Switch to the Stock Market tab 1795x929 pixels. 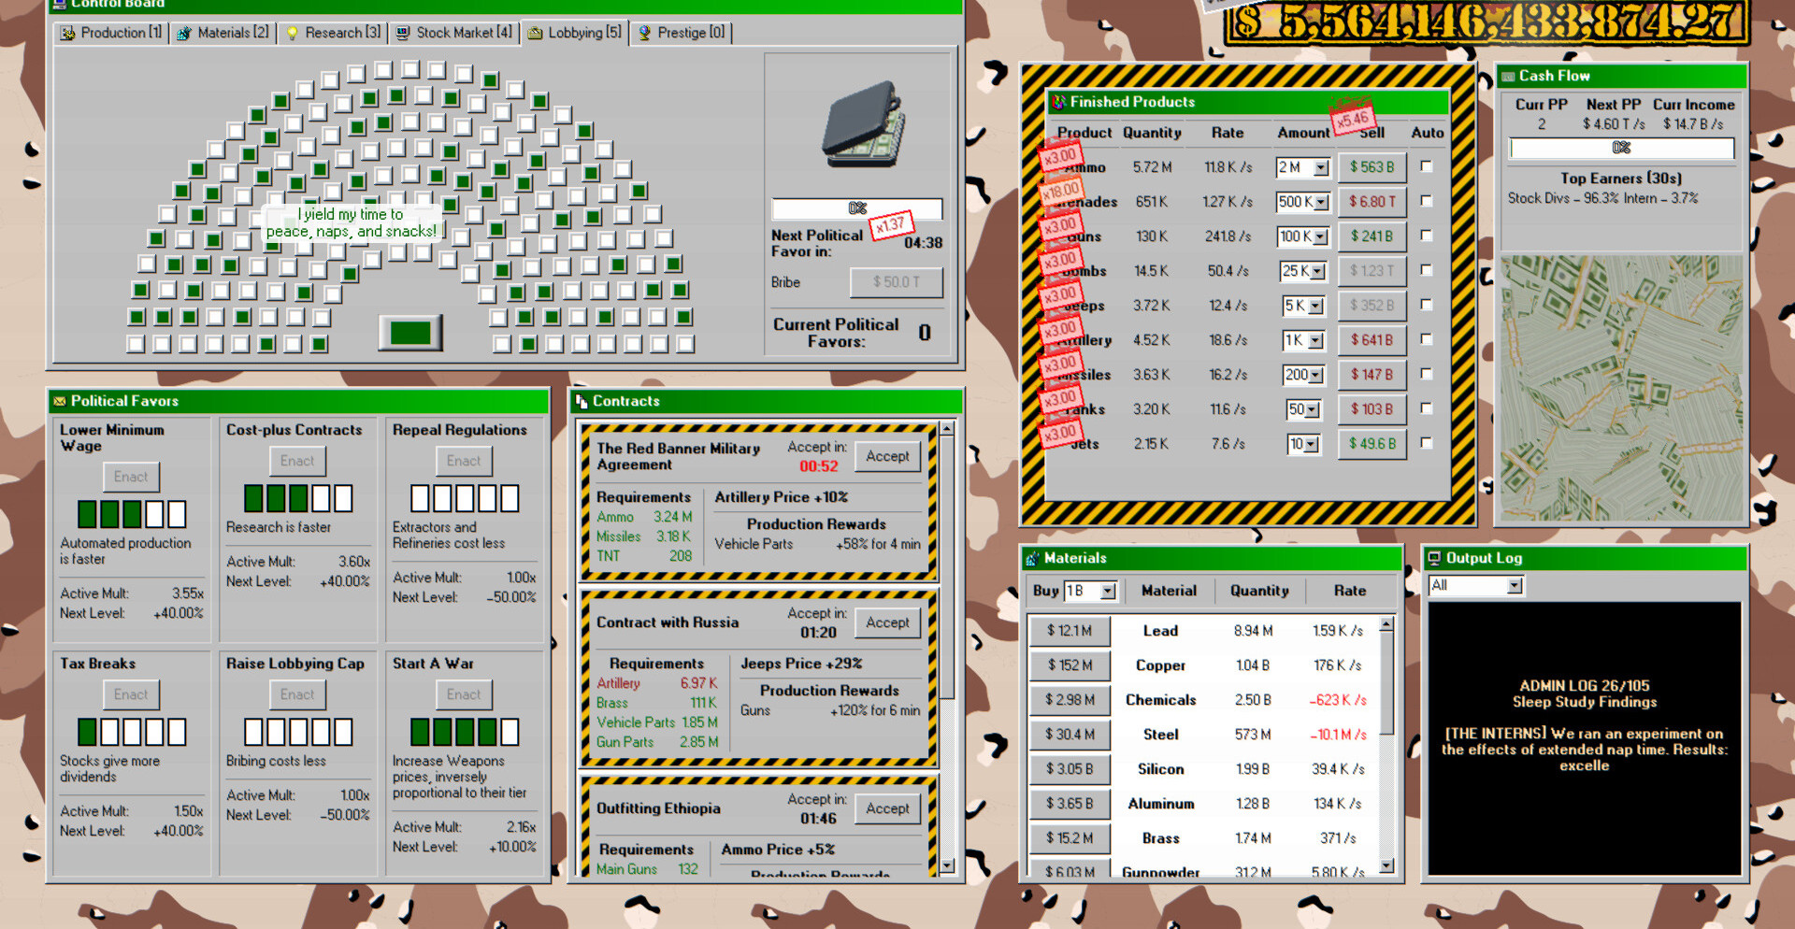point(454,33)
